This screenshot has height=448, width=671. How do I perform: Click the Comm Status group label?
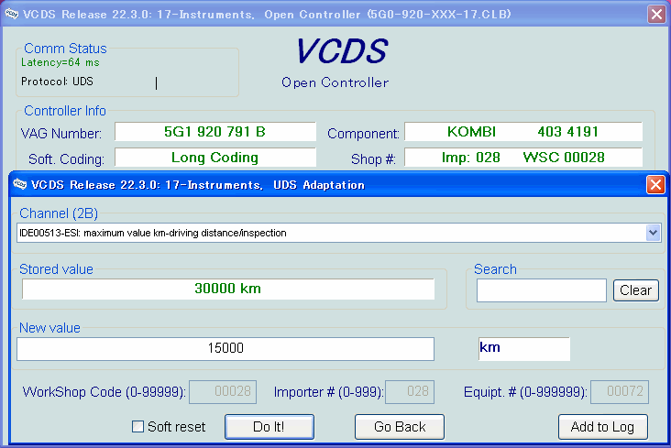tap(65, 49)
